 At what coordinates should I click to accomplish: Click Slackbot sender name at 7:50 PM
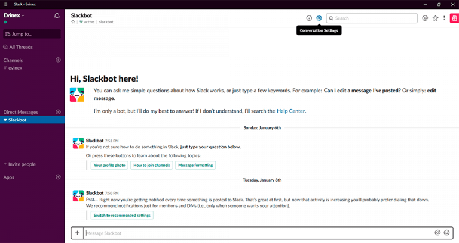[x=94, y=193]
